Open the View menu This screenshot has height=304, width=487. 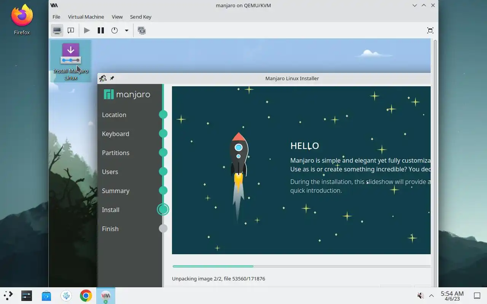tap(117, 17)
